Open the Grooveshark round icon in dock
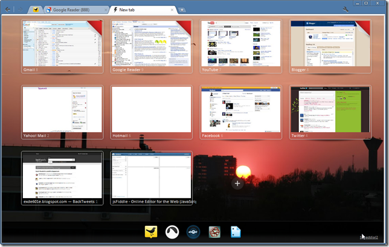 [170, 232]
